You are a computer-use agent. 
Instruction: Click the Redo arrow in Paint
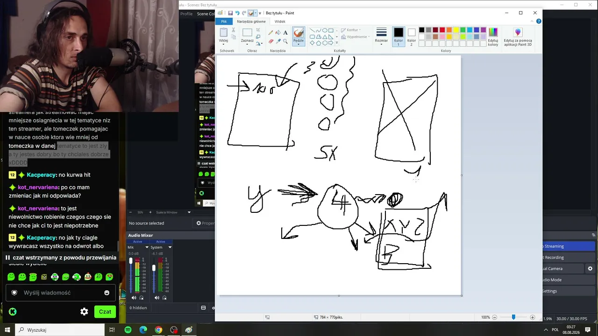pos(244,13)
